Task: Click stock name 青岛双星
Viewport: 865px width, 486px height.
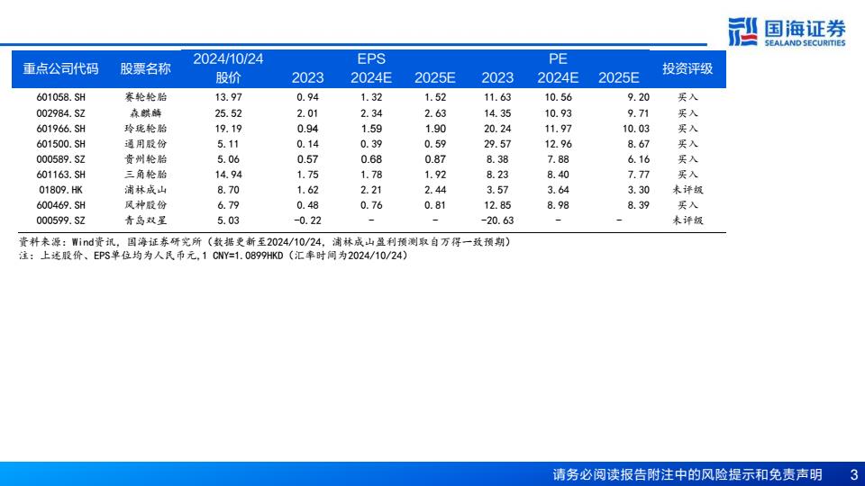Action: (x=146, y=221)
